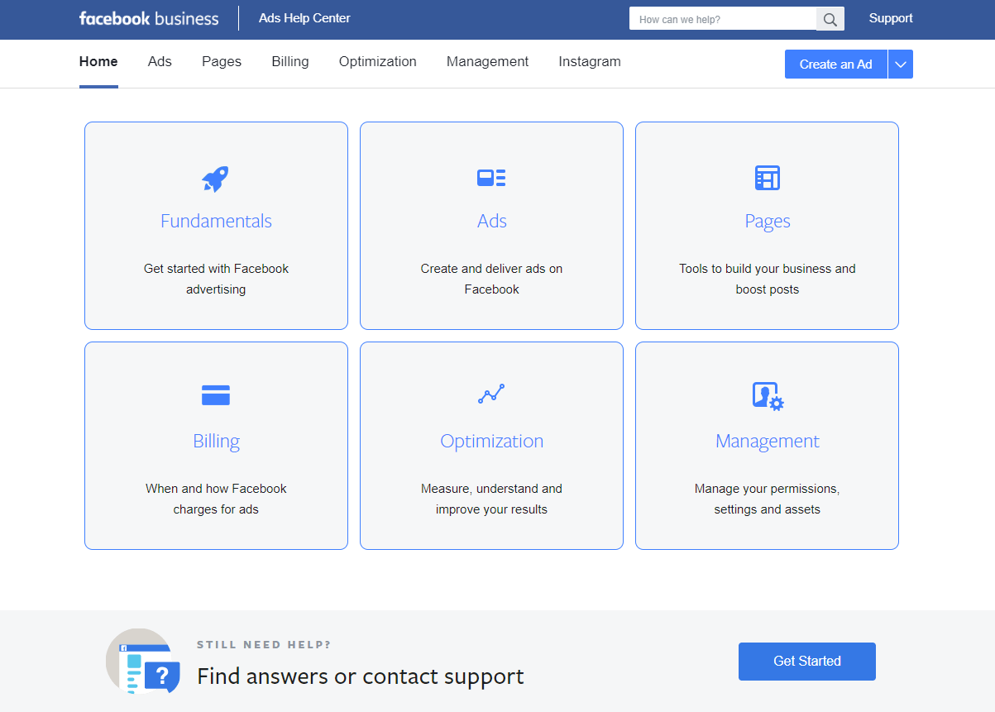Open the Pages card heading link
The image size is (995, 712).
point(768,222)
